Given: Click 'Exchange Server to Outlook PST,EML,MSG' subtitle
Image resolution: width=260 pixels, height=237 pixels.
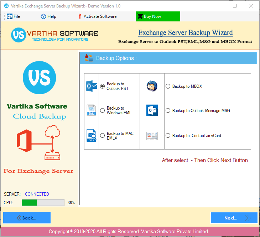Looking at the screenshot, I should click(x=185, y=41).
